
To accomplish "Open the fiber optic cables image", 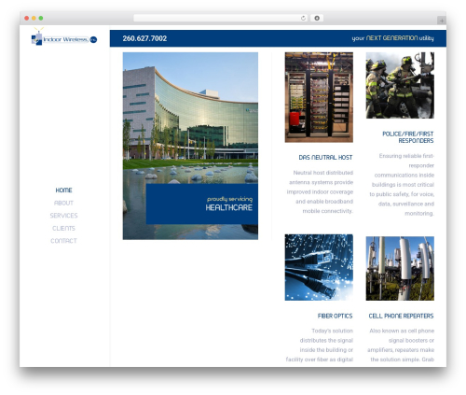I will point(319,267).
